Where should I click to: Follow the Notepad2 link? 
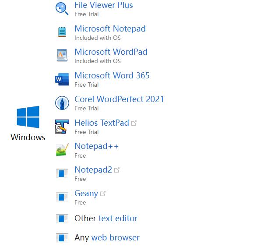[93, 170]
